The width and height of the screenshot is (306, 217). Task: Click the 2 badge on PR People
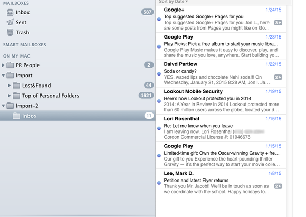click(x=149, y=65)
